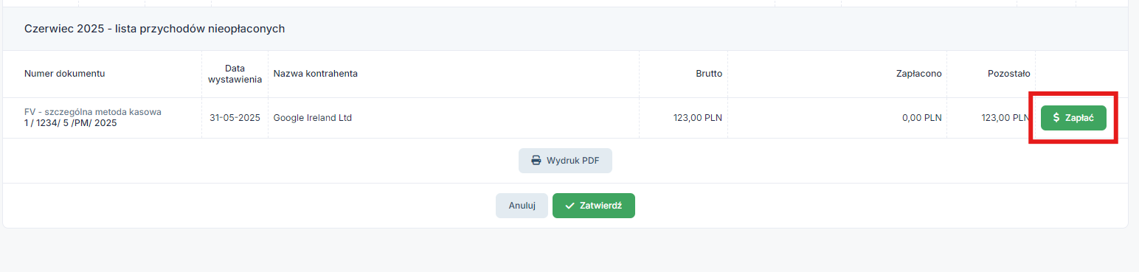Viewport: 1139px width, 272px height.
Task: Select the Data wystawienia column header
Action: [x=235, y=74]
